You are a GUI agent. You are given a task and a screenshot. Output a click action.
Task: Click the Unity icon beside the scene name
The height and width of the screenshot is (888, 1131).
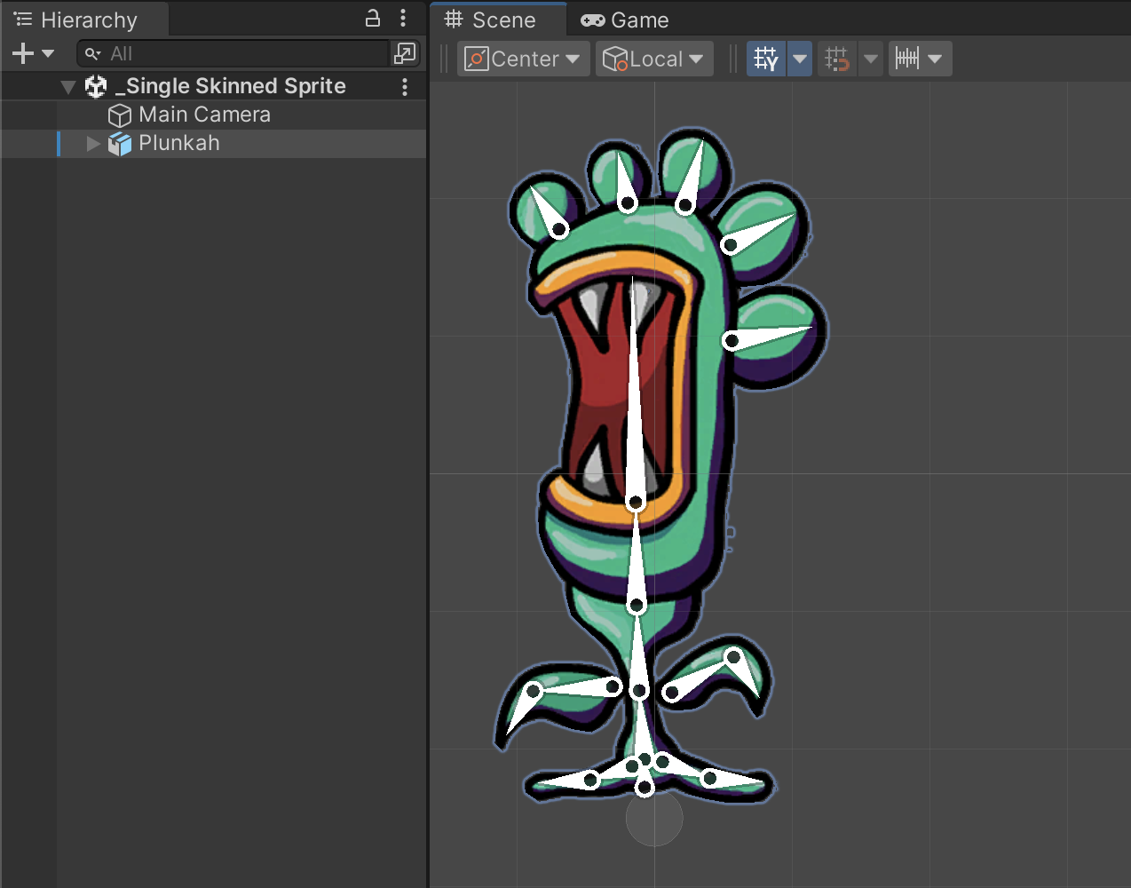(x=96, y=87)
